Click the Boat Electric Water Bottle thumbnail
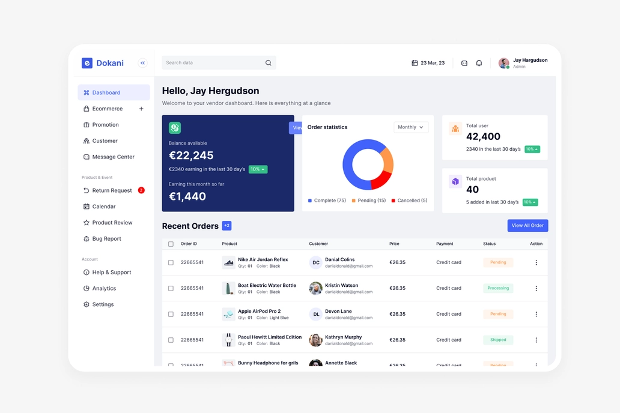Viewport: 620px width, 413px height. (228, 289)
